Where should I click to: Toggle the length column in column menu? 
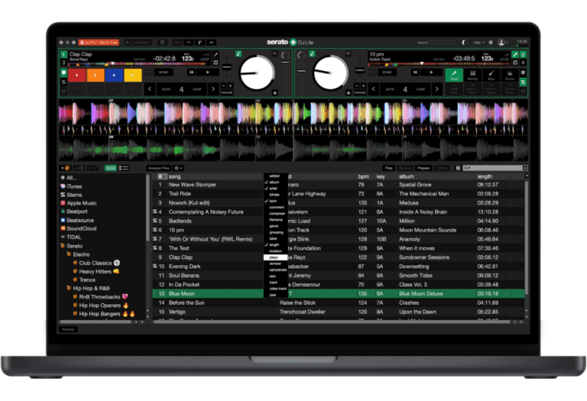click(x=276, y=244)
